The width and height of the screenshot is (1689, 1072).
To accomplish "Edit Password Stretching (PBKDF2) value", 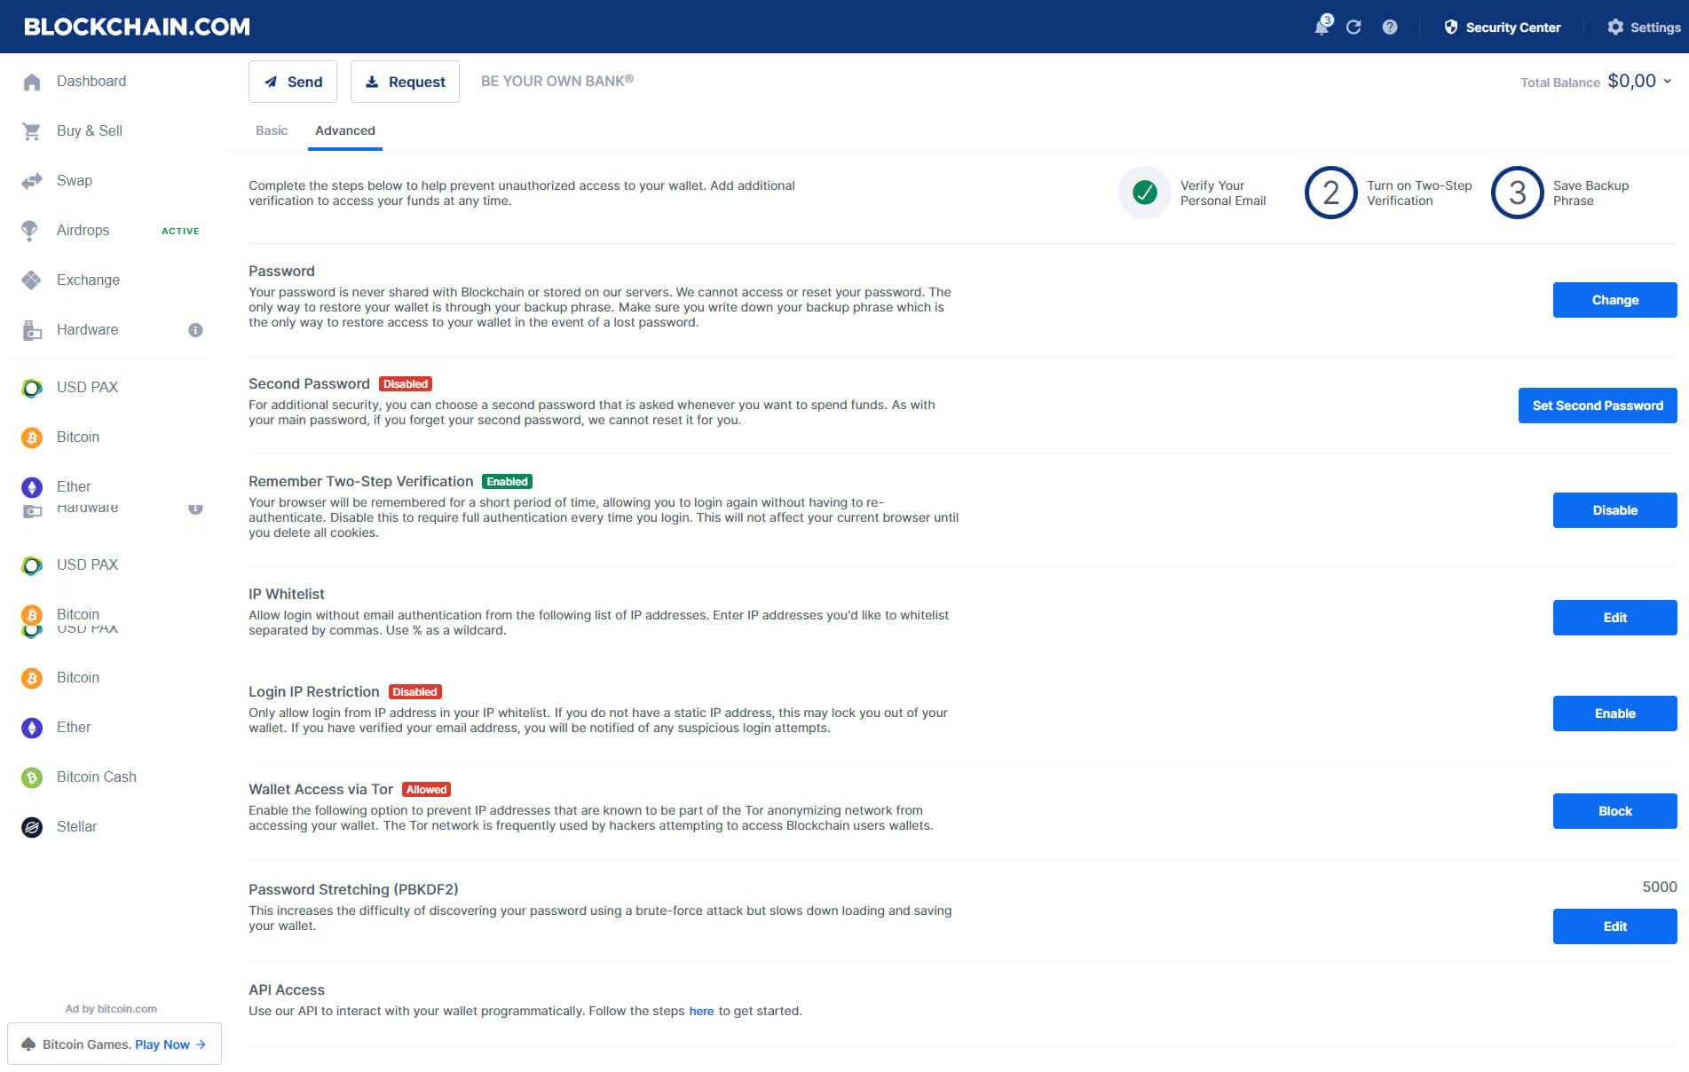I will pyautogui.click(x=1614, y=926).
